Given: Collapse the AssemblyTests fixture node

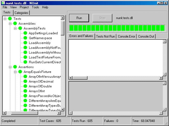Looking at the screenshot, I should click(15, 28).
